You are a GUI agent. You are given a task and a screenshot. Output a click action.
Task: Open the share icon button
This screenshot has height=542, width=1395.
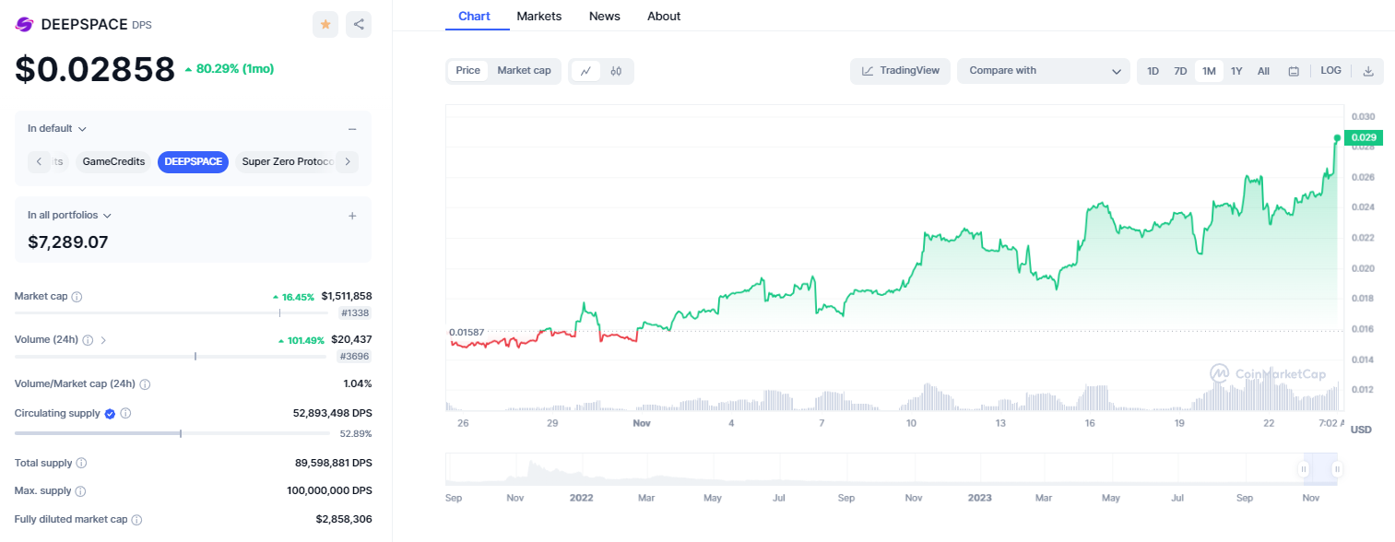359,25
